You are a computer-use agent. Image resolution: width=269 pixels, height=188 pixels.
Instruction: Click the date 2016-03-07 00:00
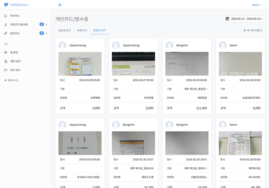143,80
